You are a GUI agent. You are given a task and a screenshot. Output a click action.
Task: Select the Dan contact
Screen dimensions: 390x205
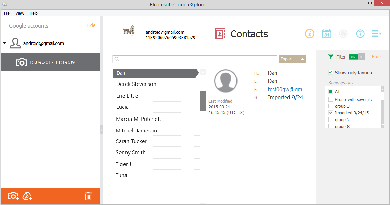(156, 73)
